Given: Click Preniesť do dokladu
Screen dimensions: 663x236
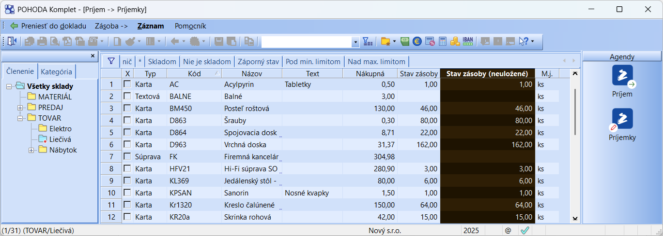Looking at the screenshot, I should pyautogui.click(x=47, y=26).
